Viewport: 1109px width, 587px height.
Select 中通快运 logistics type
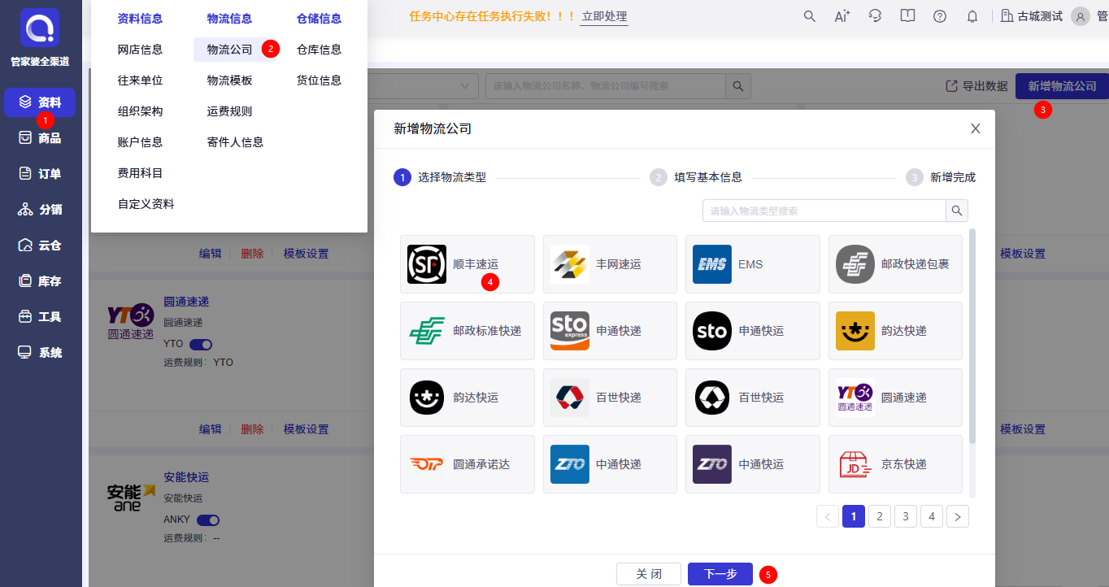[753, 464]
